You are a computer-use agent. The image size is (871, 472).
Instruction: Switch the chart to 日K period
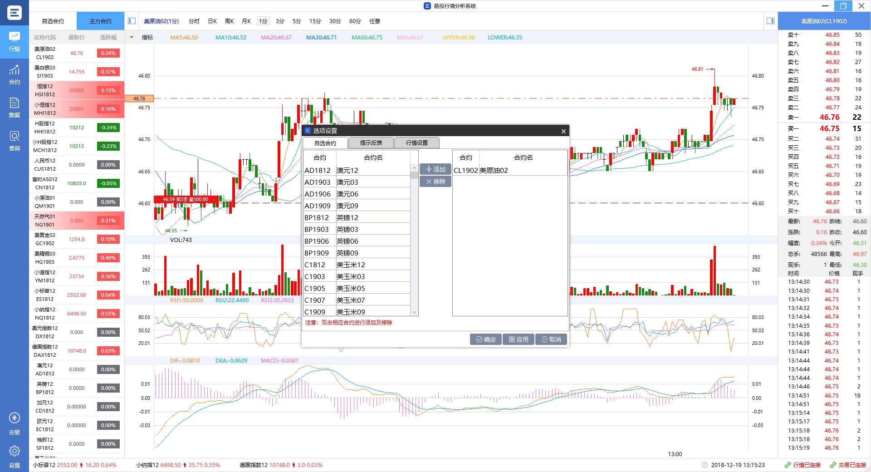(x=212, y=21)
